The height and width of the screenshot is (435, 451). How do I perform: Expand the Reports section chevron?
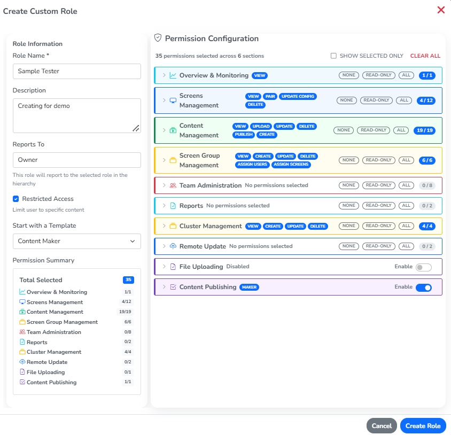164,206
